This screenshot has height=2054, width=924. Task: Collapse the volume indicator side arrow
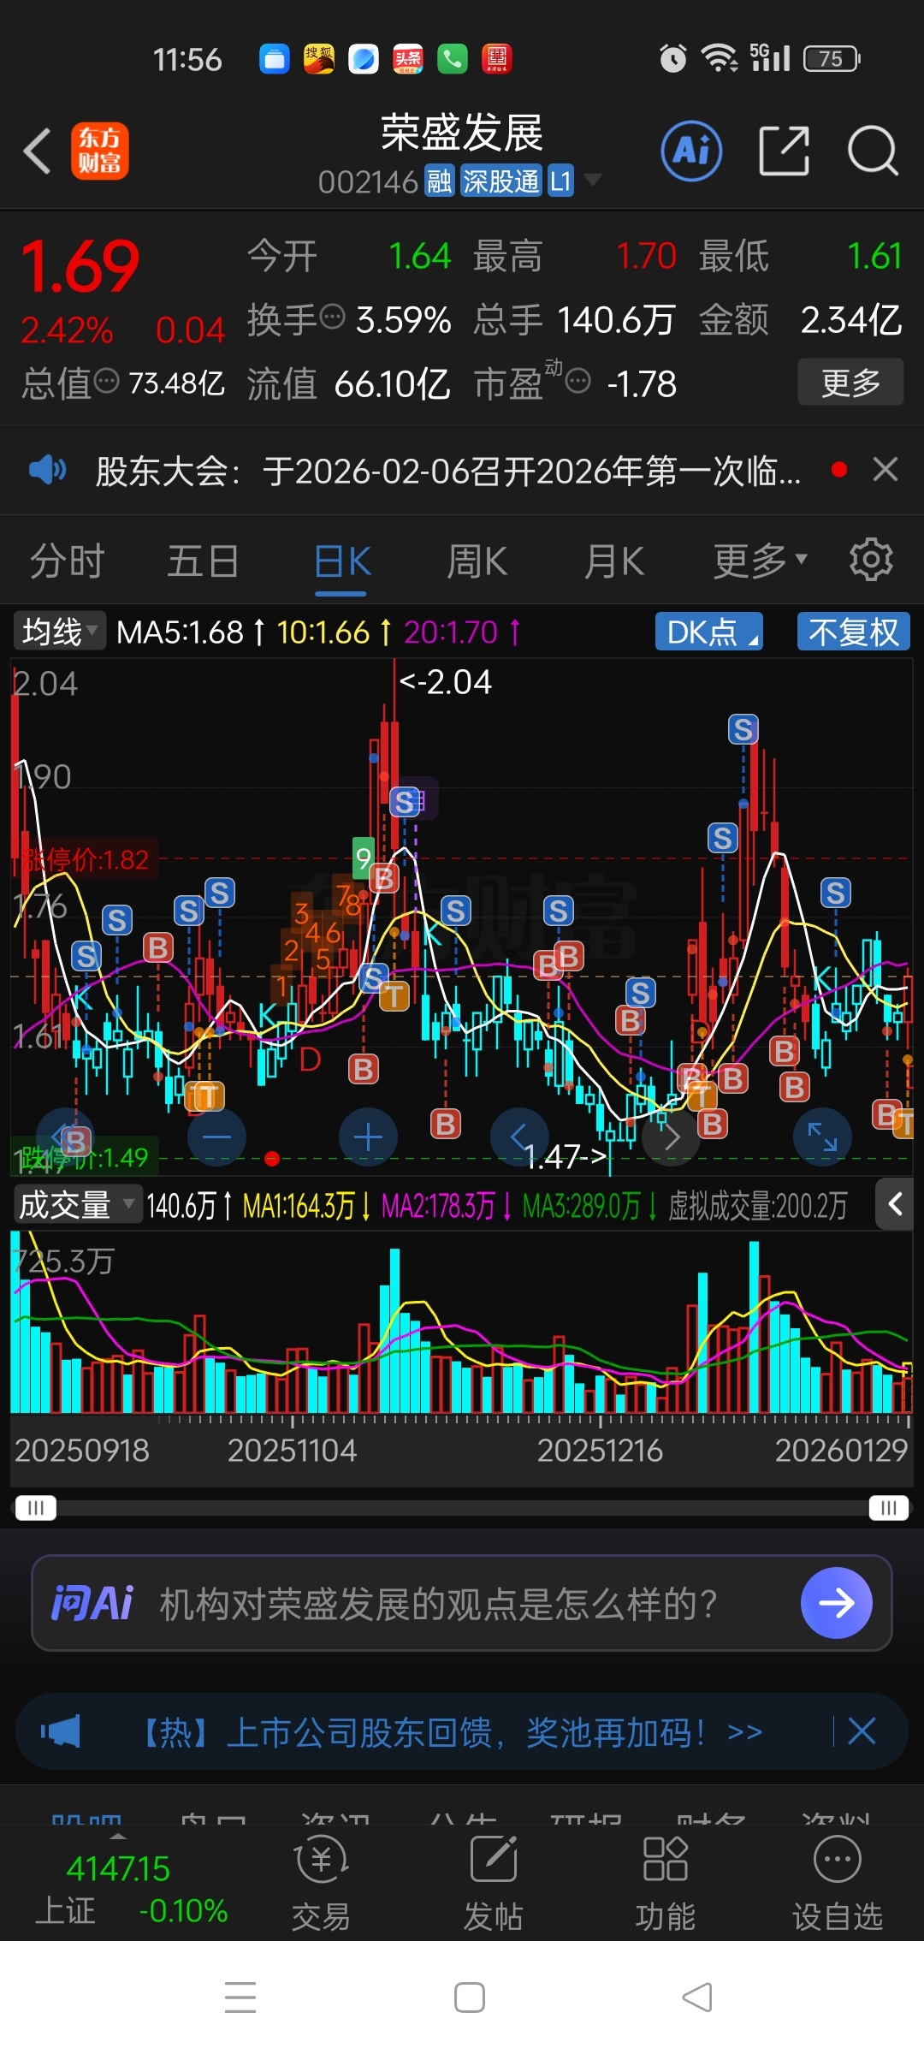pos(895,1204)
